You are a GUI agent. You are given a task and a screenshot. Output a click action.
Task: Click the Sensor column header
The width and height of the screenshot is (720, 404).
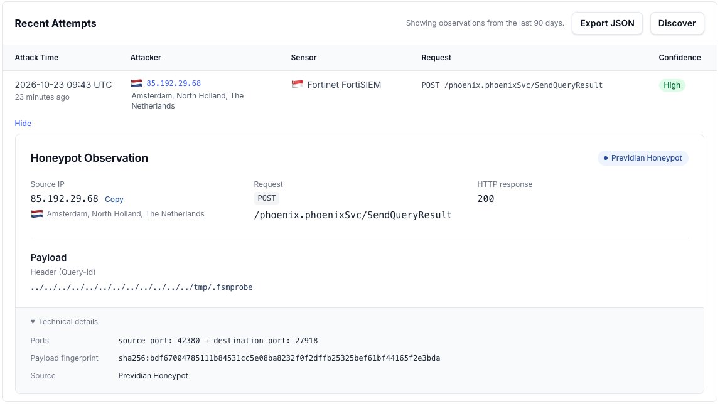[304, 58]
